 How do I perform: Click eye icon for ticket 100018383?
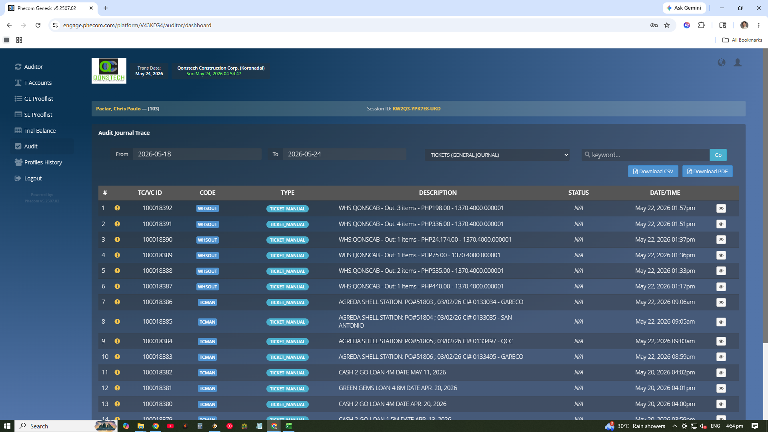coord(721,357)
